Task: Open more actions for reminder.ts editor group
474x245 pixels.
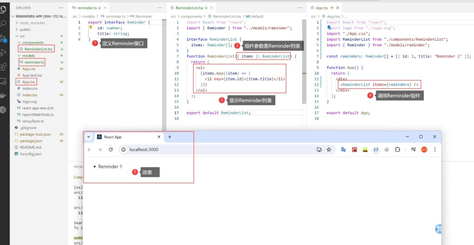Action: pos(160,7)
